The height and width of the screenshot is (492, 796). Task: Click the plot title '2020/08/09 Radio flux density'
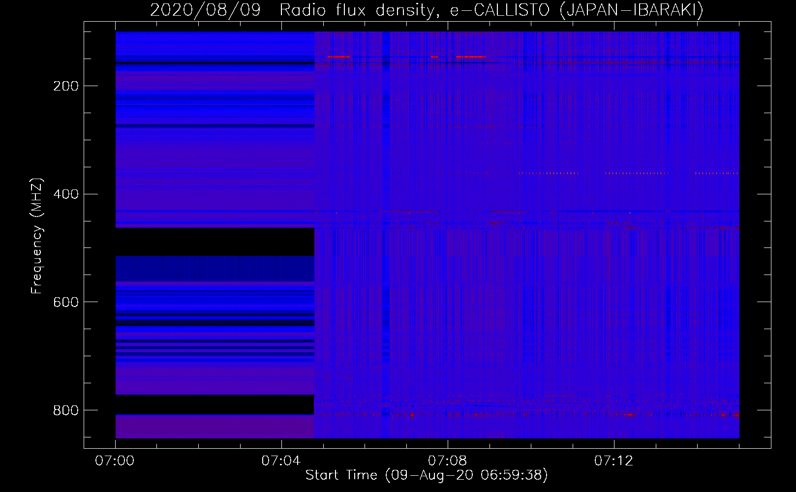(x=427, y=10)
